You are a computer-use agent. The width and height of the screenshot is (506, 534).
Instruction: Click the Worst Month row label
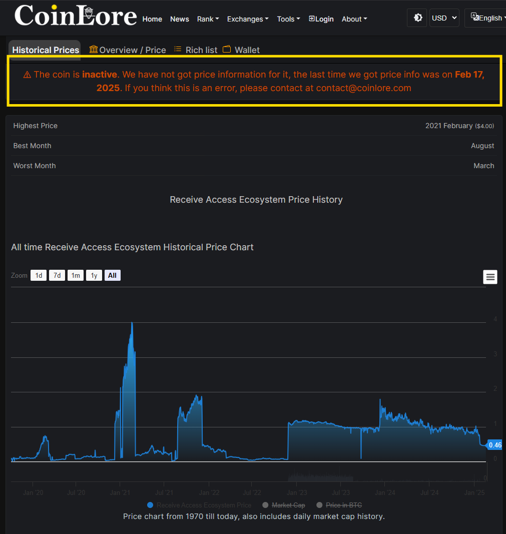[x=35, y=166]
